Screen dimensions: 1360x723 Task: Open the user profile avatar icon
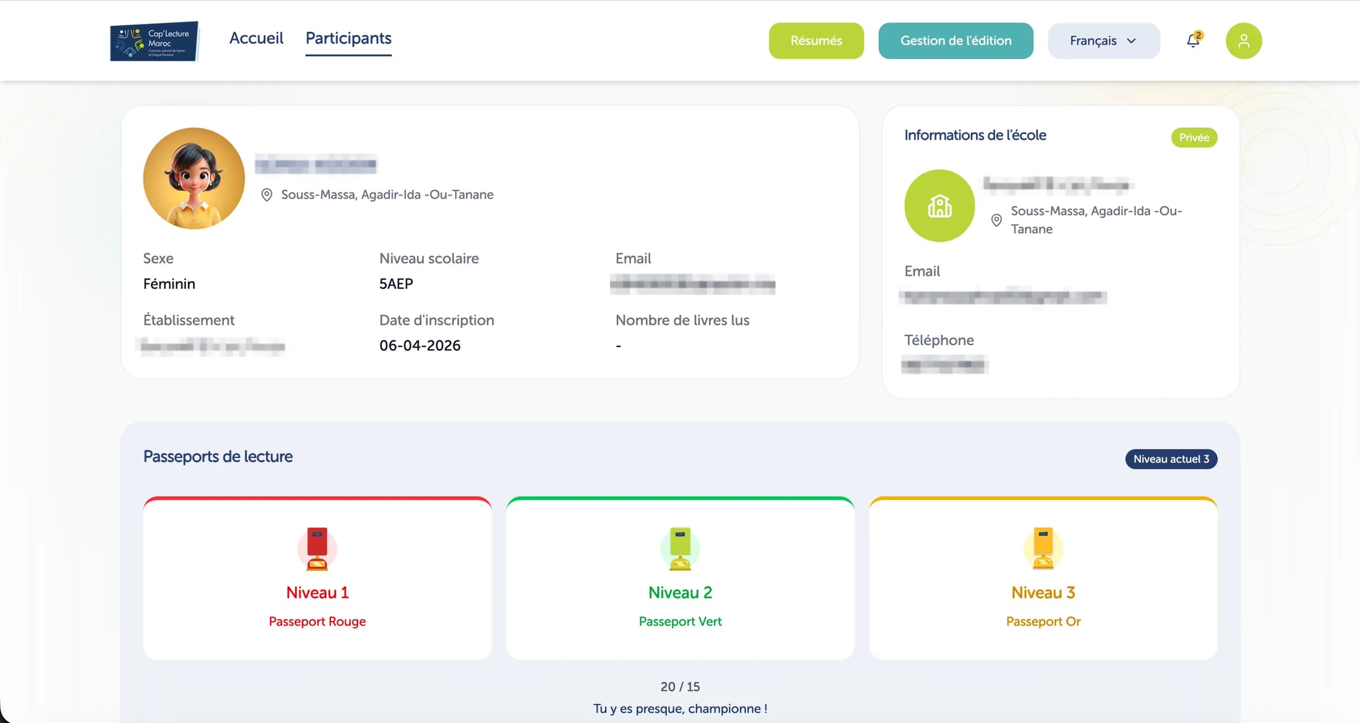(x=1244, y=41)
